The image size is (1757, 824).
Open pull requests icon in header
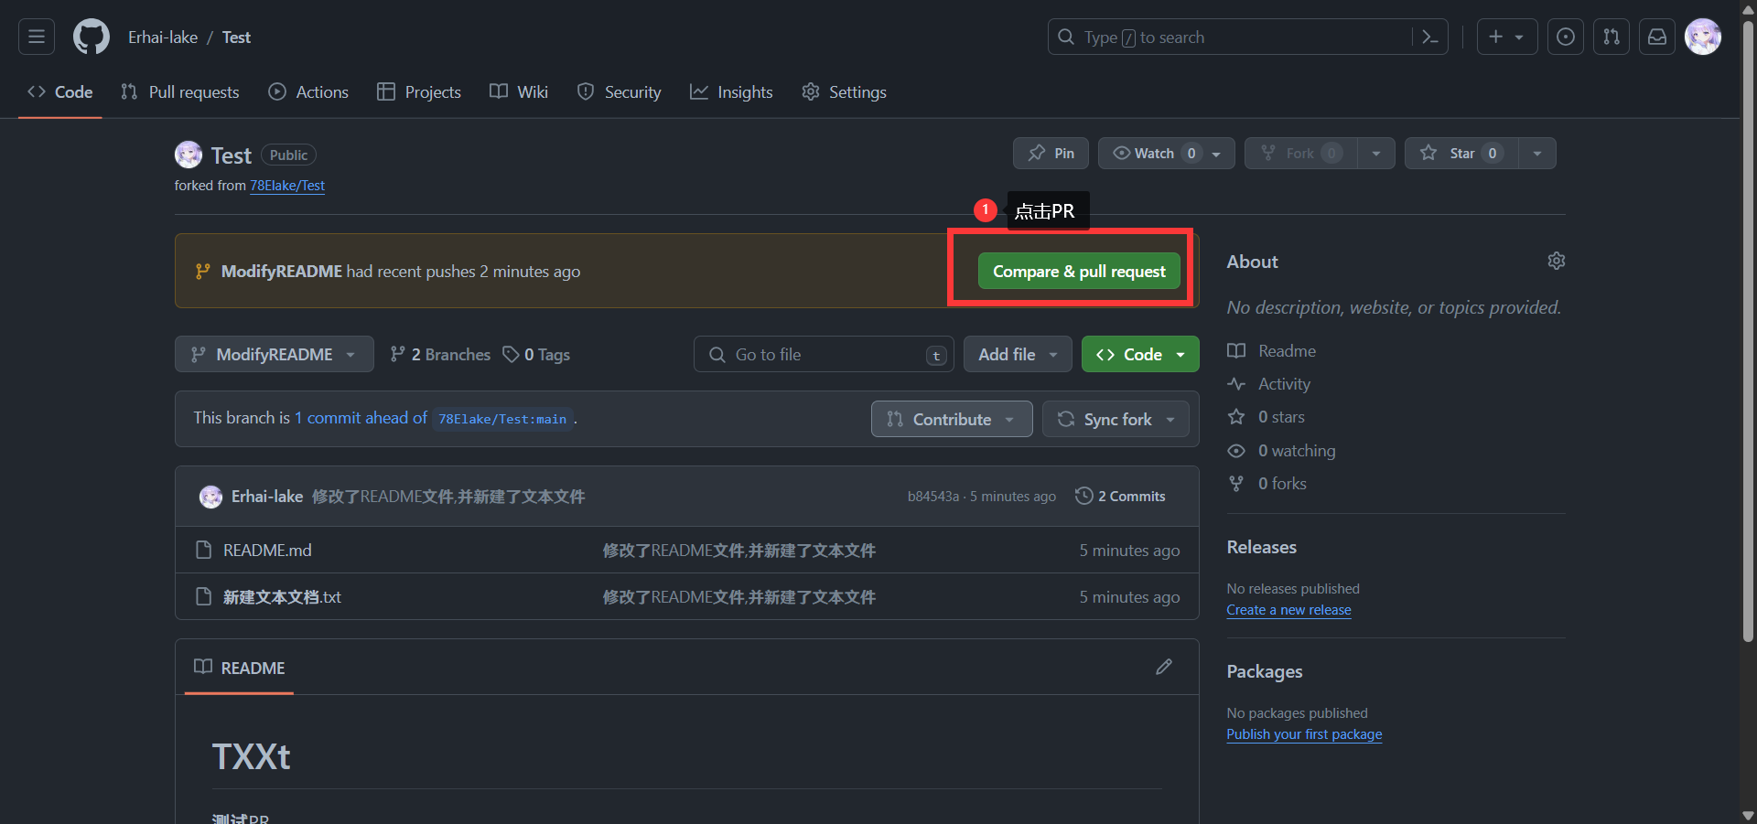click(1611, 37)
